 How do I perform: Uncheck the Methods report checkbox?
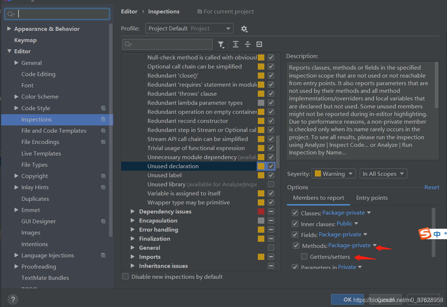click(296, 246)
